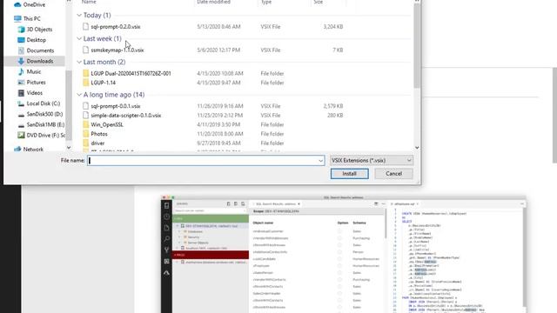Click the Local Disk C drive icon
This screenshot has width=557, height=313.
21,103
